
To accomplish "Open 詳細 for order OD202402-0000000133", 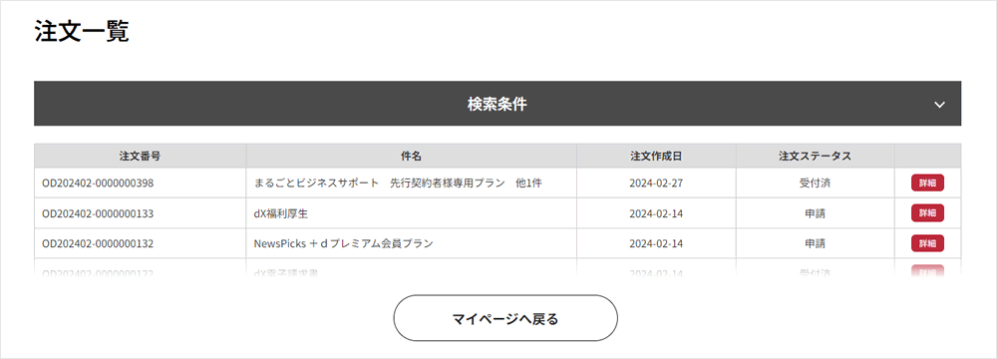I will coord(927,213).
